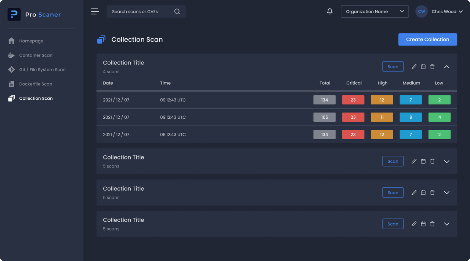Go to Container Scan in sidebar
470x261 pixels.
point(36,55)
